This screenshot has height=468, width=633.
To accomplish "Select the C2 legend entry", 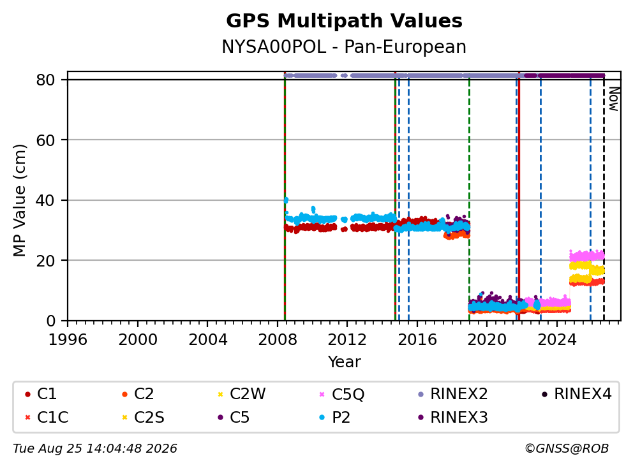I will [138, 394].
